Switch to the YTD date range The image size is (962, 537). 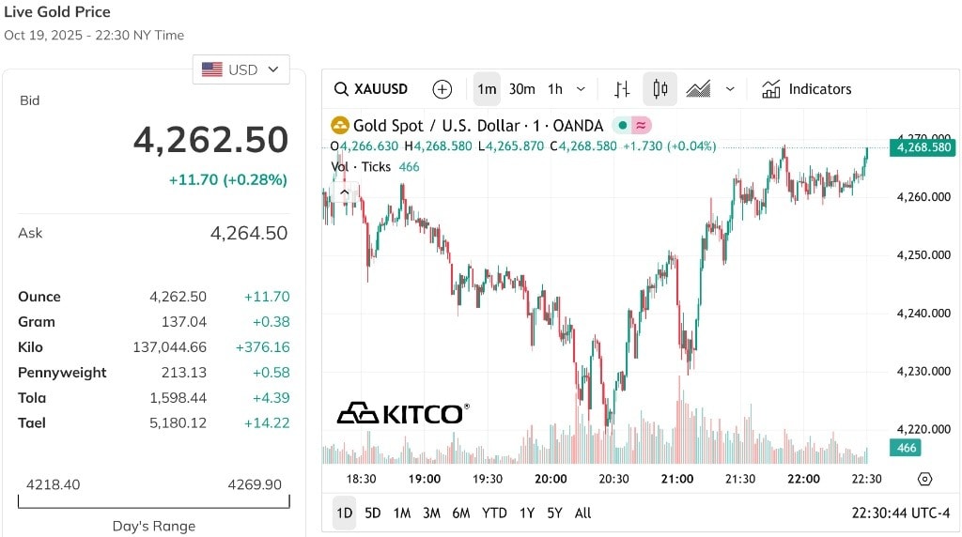click(494, 513)
